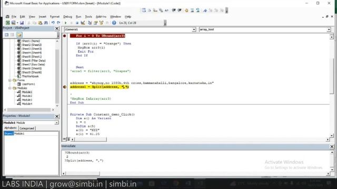Image resolution: width=337 pixels, height=189 pixels.
Task: Click the Uncomment Block icon
Action: [x=198, y=10]
